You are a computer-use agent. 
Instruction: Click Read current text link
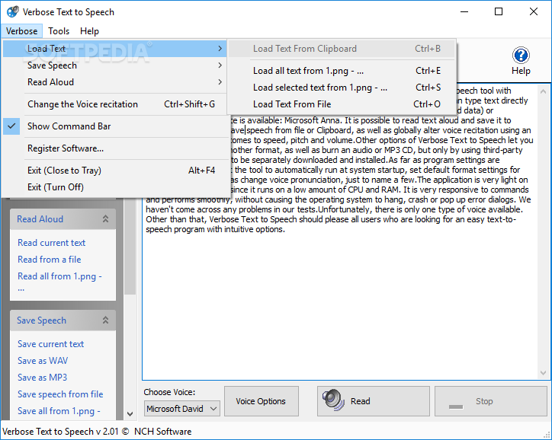51,243
